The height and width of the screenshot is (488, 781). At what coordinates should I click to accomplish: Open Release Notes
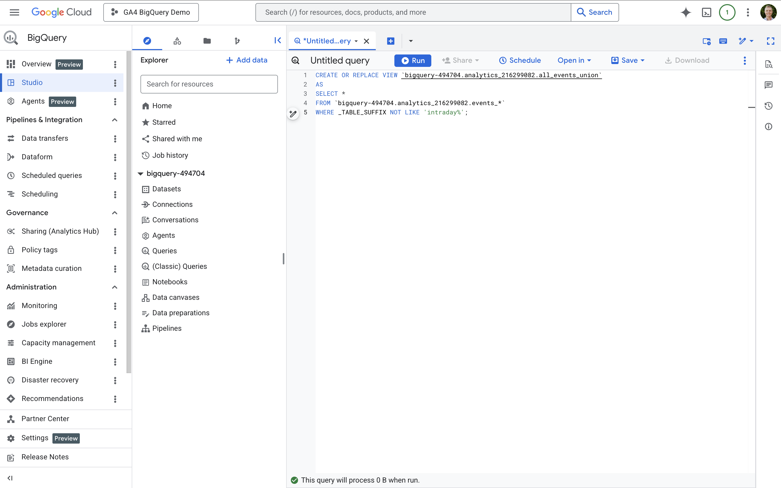[x=45, y=457]
